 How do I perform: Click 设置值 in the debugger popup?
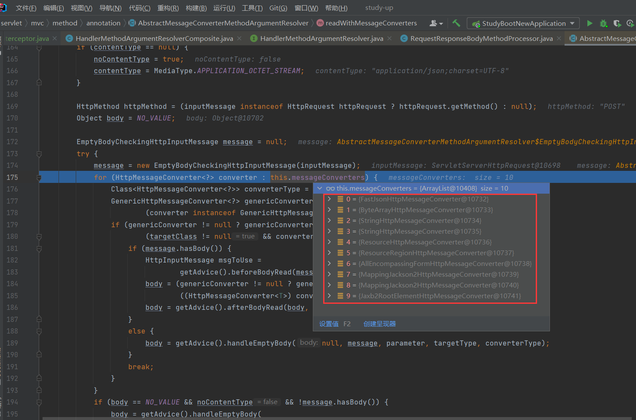(x=329, y=324)
